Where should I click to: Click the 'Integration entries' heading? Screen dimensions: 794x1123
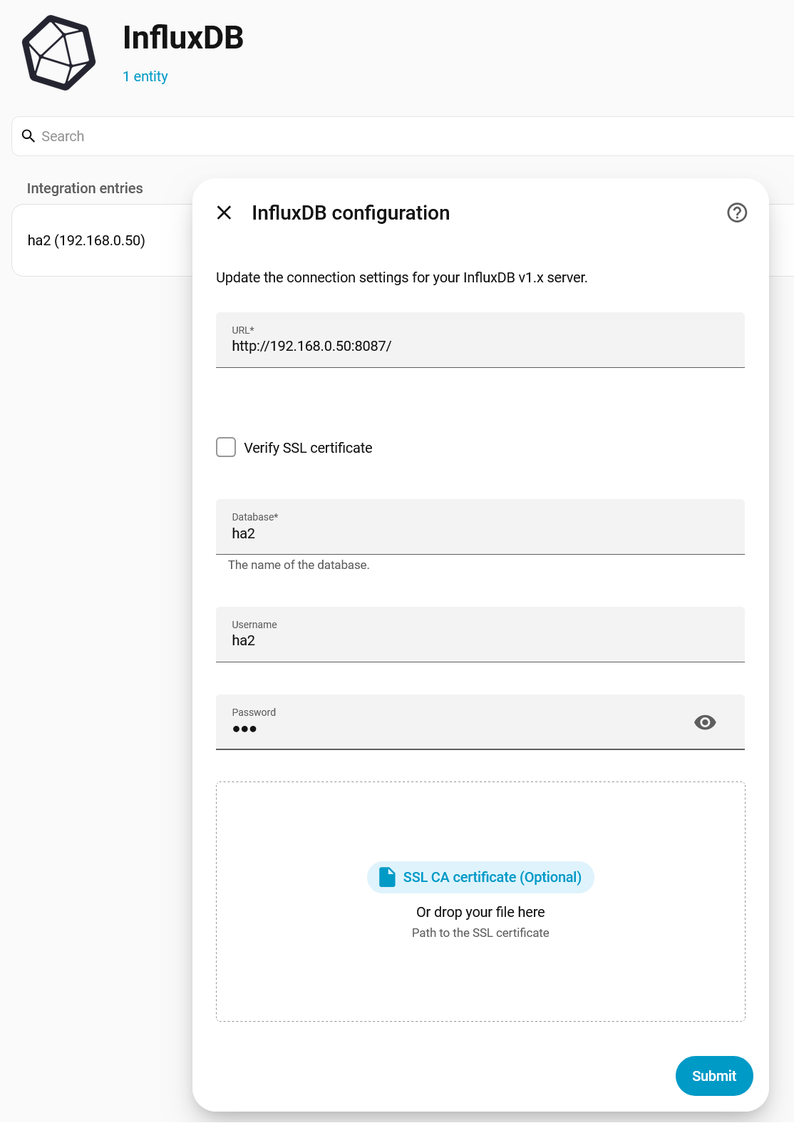[x=85, y=188]
